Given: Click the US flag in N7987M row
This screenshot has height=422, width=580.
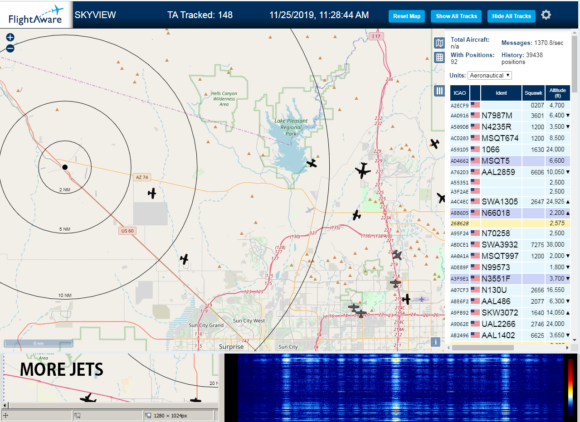Looking at the screenshot, I should [475, 116].
